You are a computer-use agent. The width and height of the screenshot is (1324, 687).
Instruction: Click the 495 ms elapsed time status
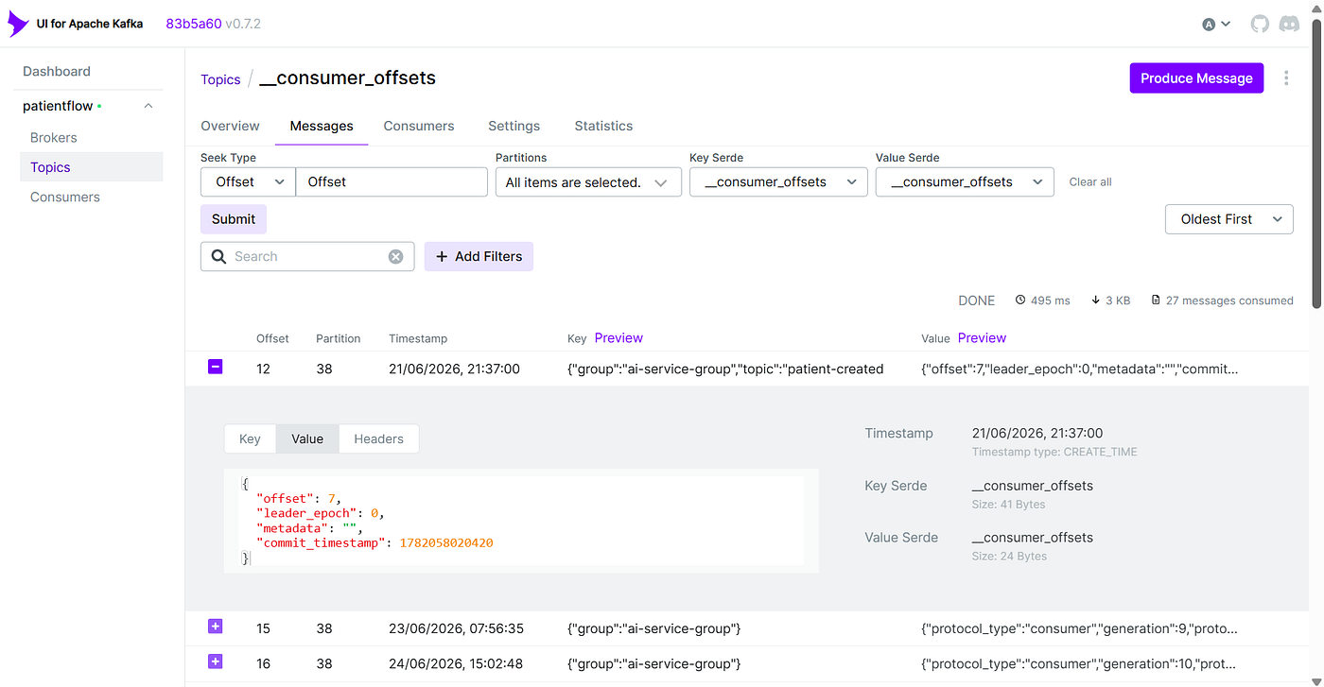point(1042,301)
